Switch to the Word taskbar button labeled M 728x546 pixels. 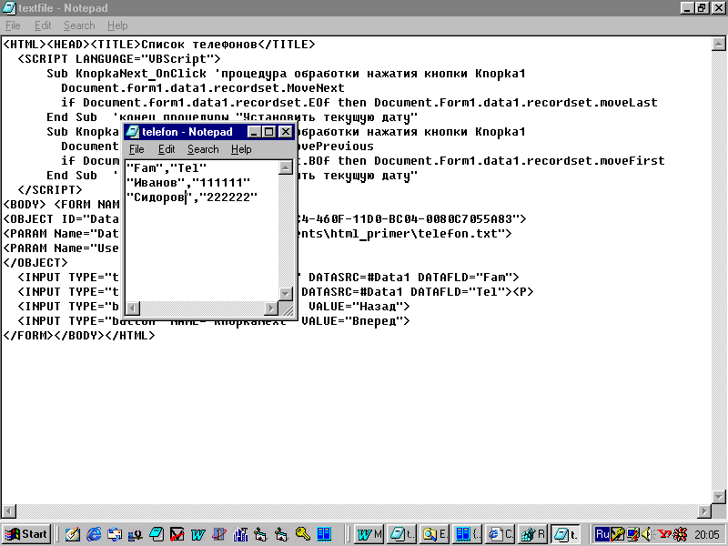pos(369,534)
